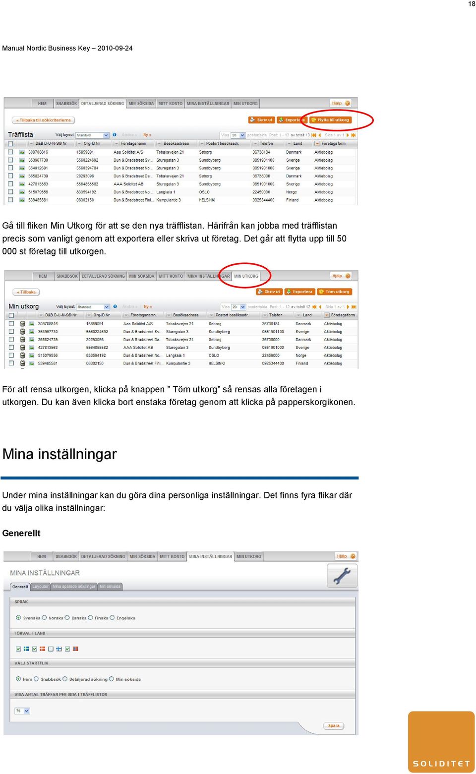Go to next page arrow in Träfflista
This screenshot has height=774, width=476.
pyautogui.click(x=348, y=135)
